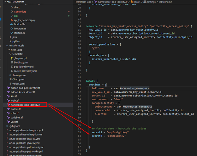The image size is (197, 156).
Task: Click the fullname symbol icon in breadcrumb
Action: (160, 2)
